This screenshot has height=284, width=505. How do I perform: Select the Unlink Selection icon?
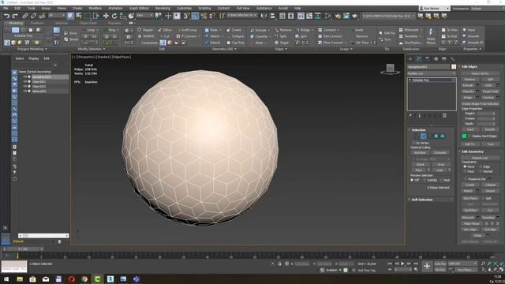33,16
